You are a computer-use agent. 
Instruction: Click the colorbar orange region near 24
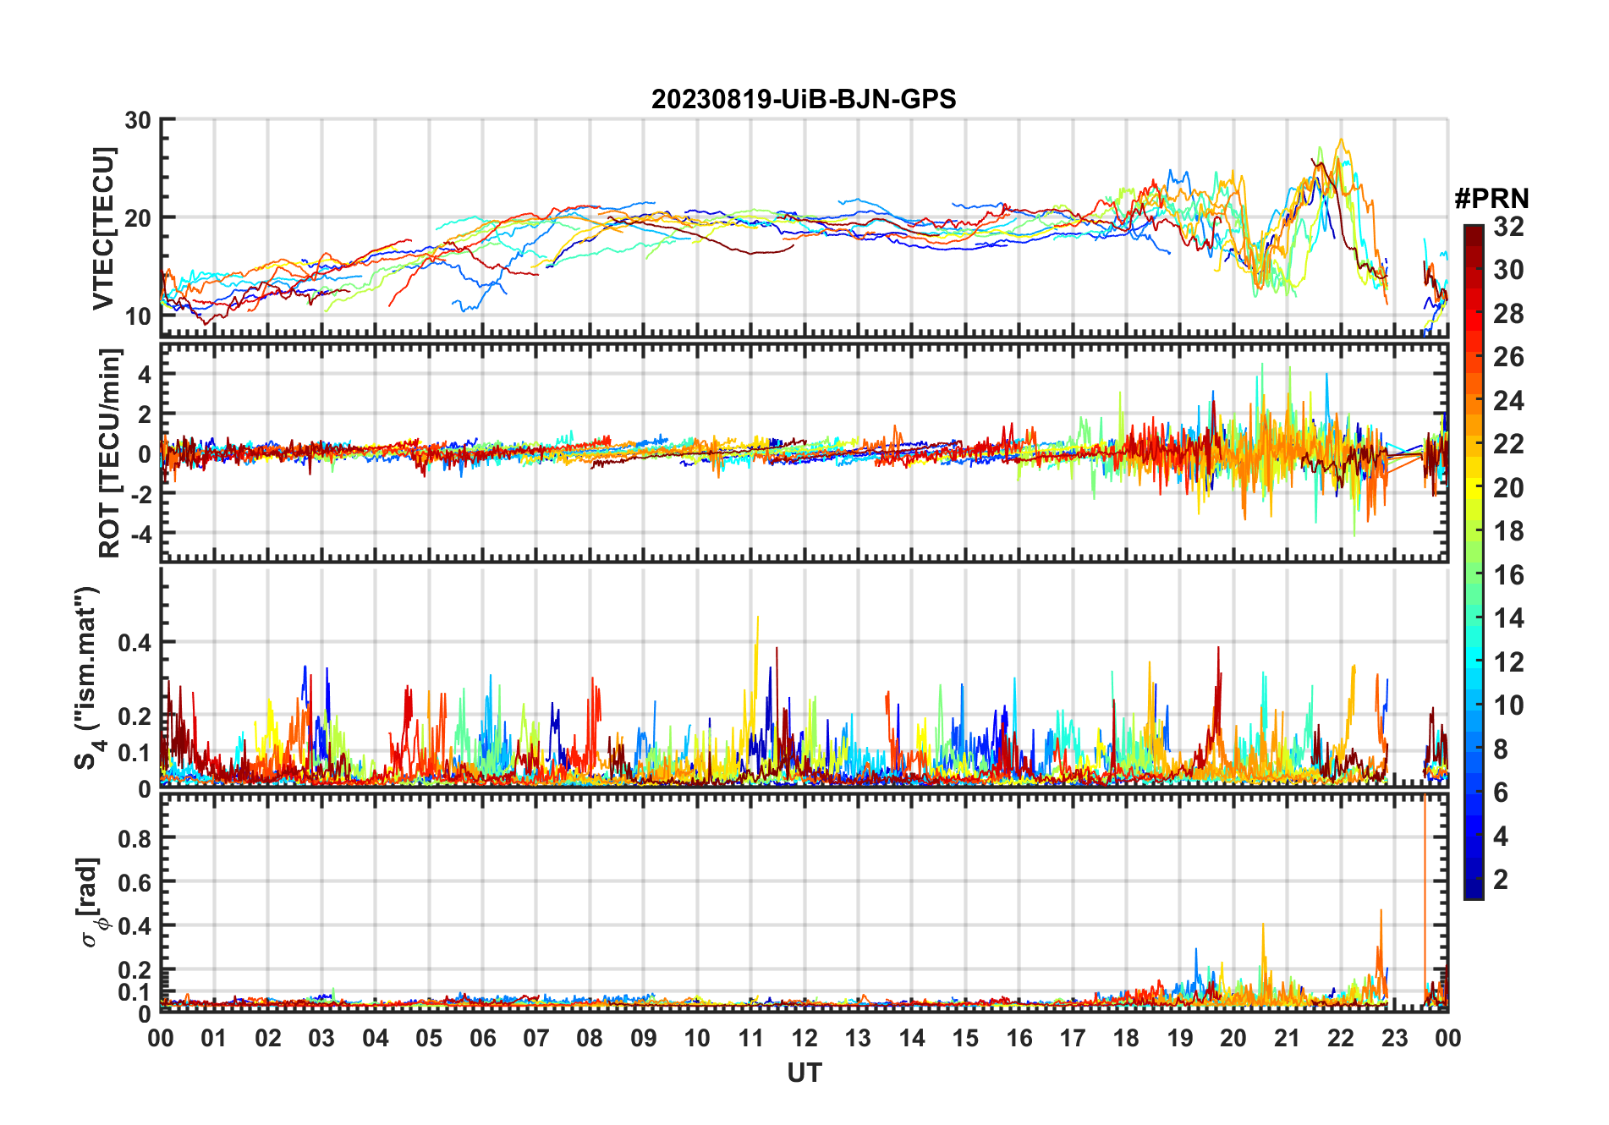(x=1474, y=401)
